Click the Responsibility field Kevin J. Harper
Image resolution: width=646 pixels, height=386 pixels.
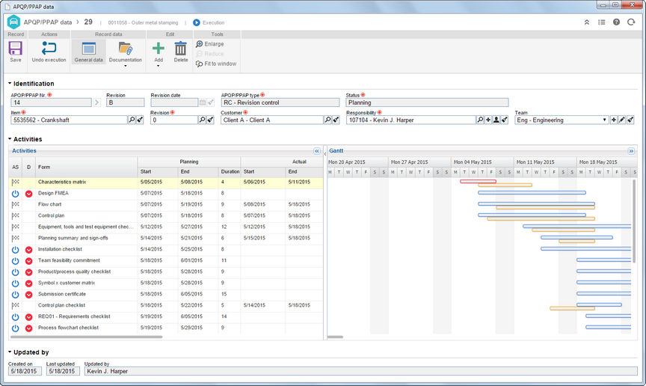point(410,120)
